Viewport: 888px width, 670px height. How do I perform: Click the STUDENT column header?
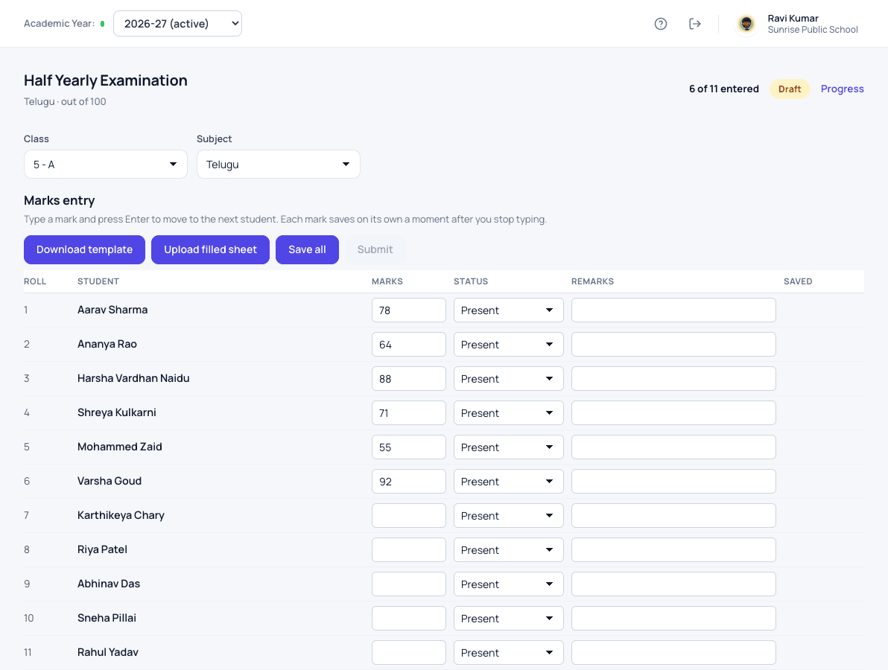pos(98,281)
